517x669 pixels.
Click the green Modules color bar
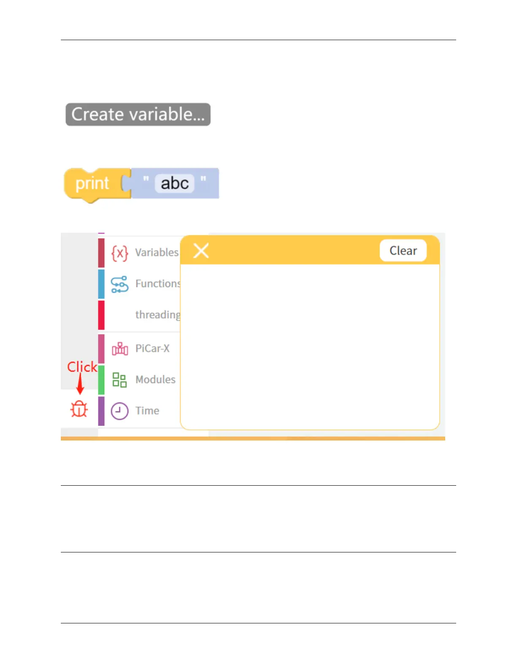point(101,380)
